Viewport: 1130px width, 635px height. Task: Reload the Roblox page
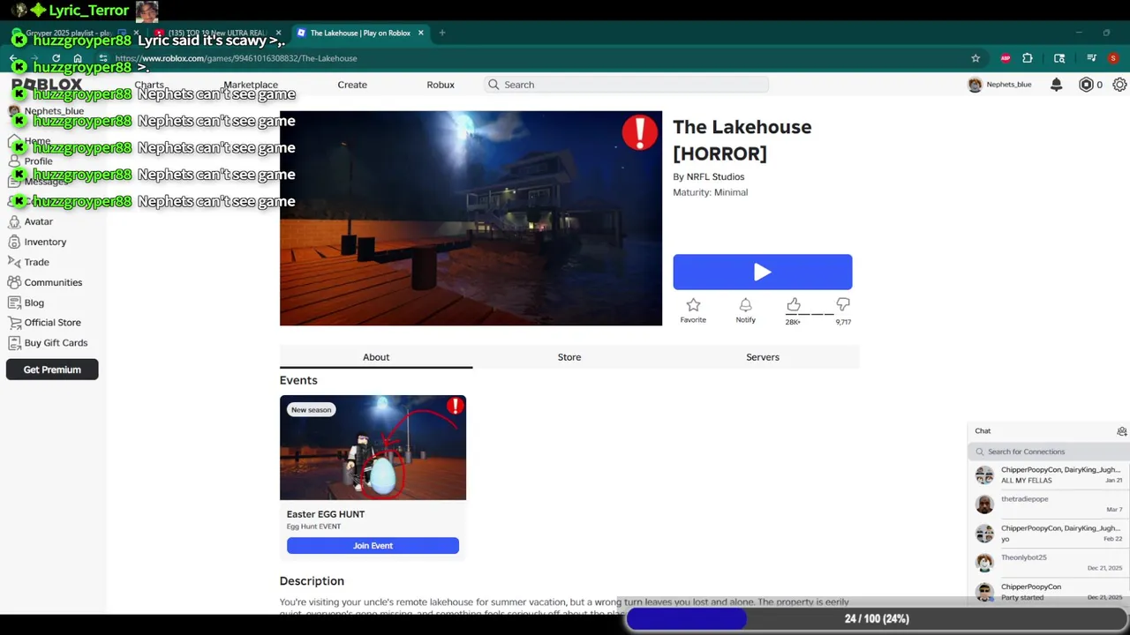coord(56,58)
